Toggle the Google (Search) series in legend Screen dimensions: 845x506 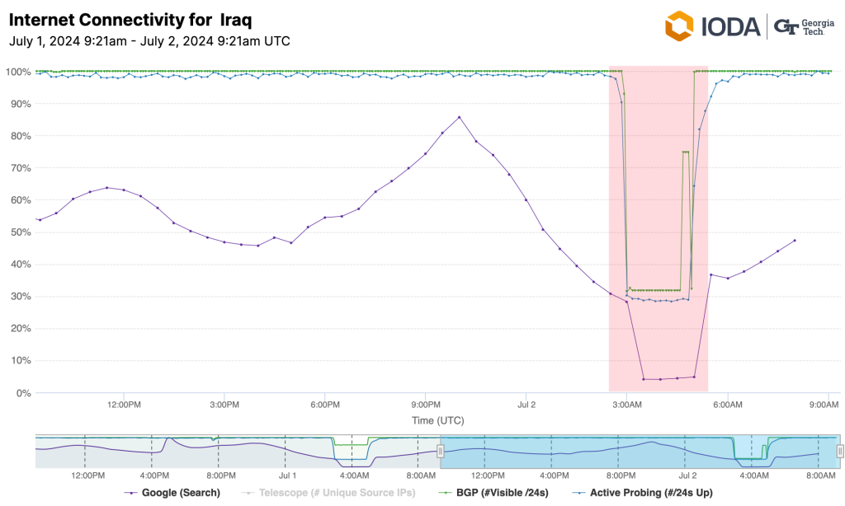pos(182,493)
